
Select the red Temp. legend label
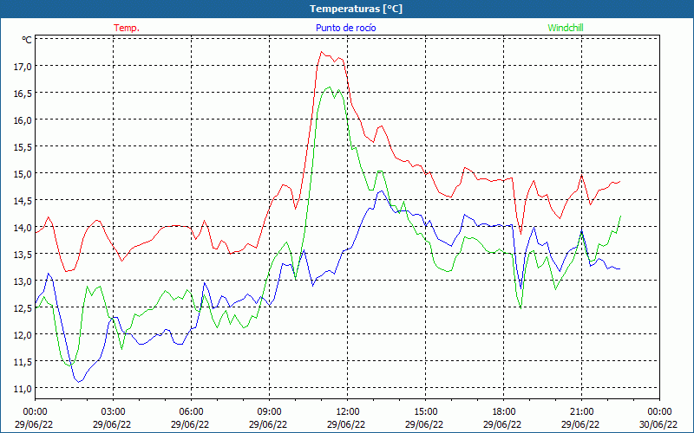pyautogui.click(x=127, y=28)
